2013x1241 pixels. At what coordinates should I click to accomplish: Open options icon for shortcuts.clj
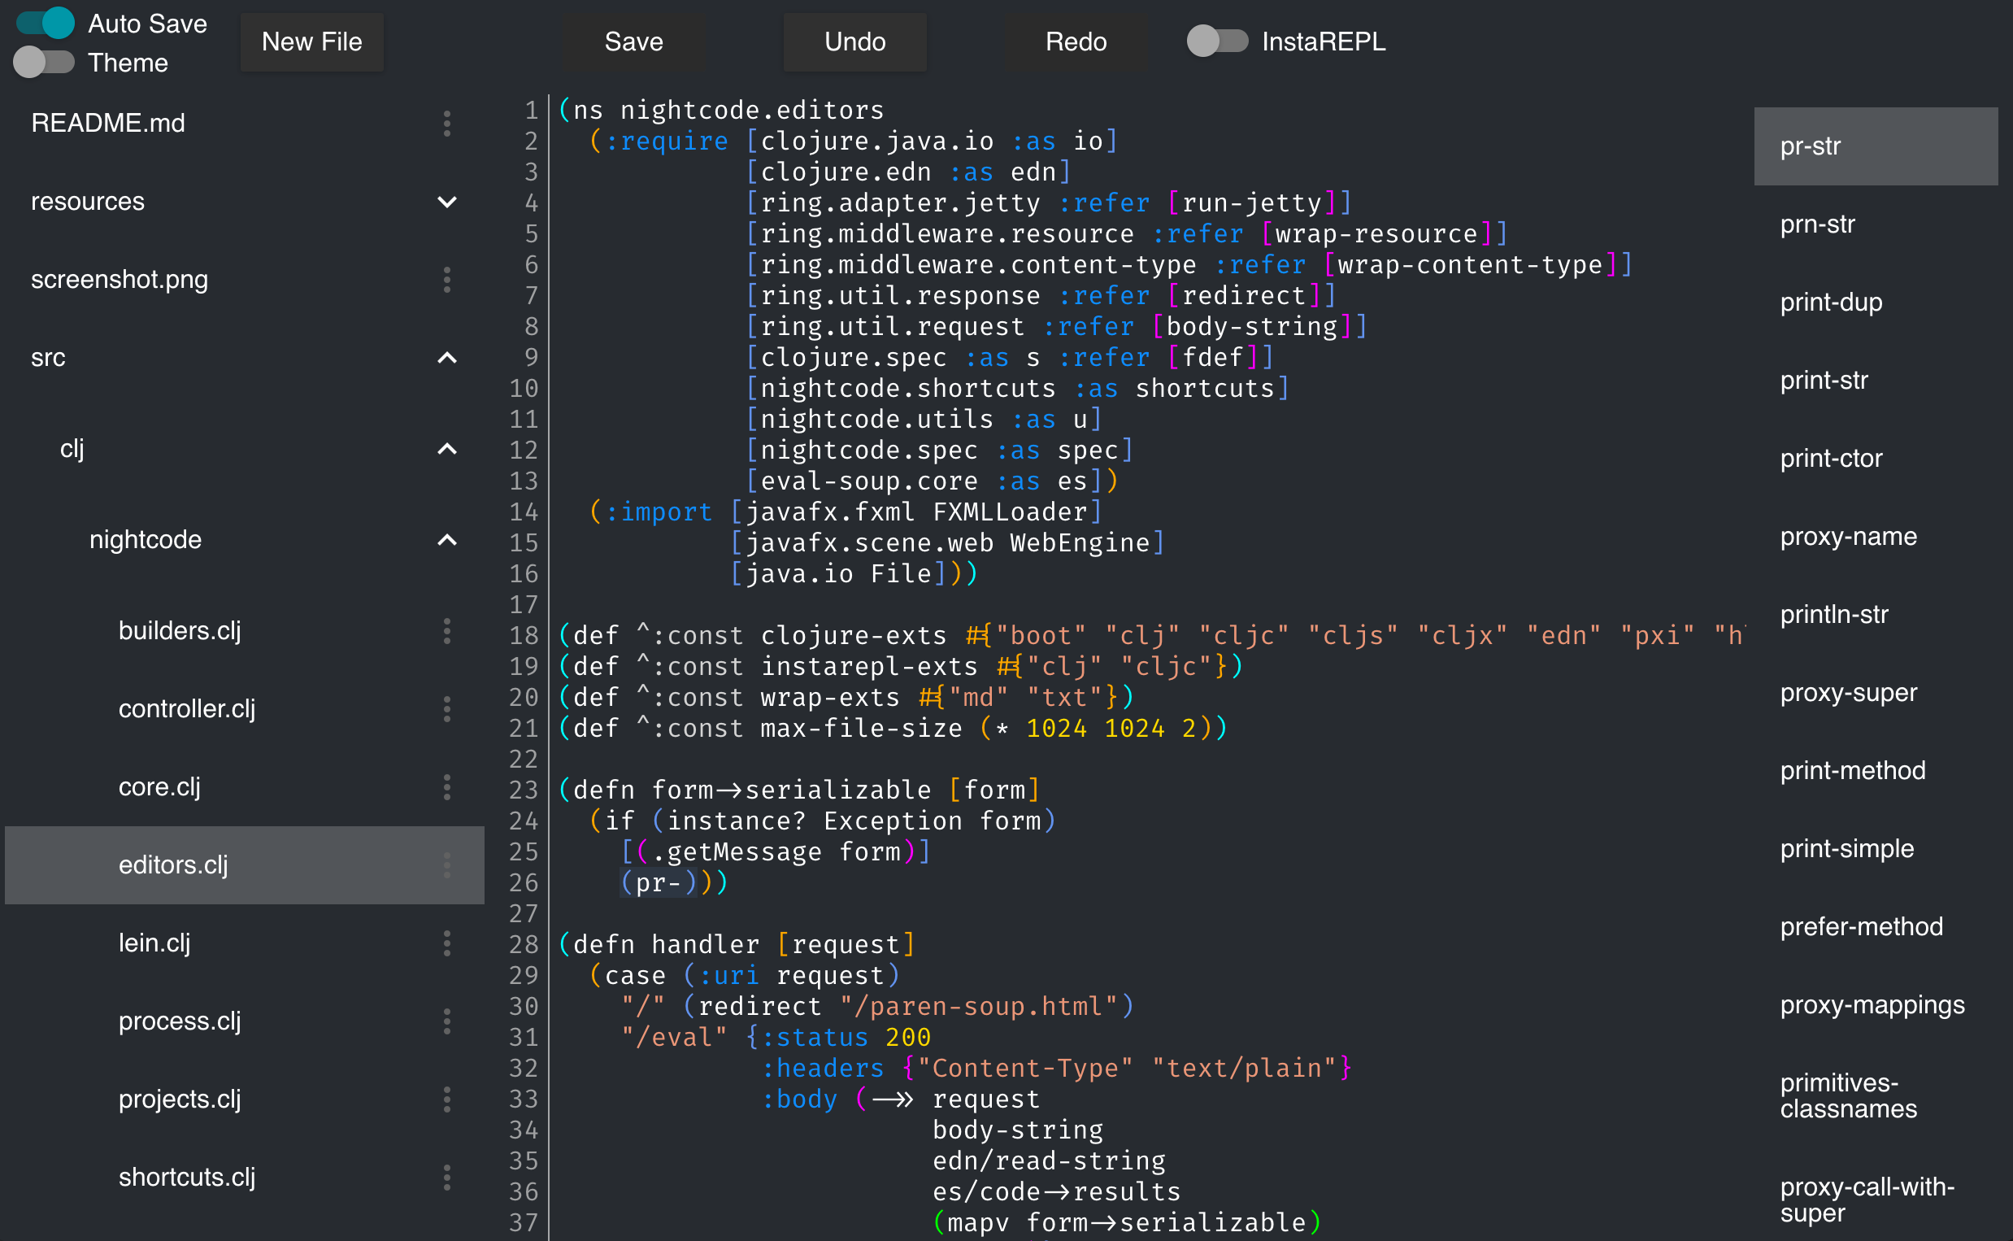point(447,1177)
